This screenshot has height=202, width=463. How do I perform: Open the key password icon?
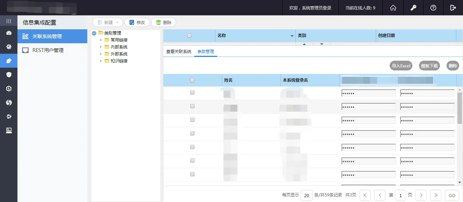[x=413, y=8]
